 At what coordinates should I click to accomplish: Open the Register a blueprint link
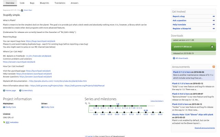coord(182,28)
